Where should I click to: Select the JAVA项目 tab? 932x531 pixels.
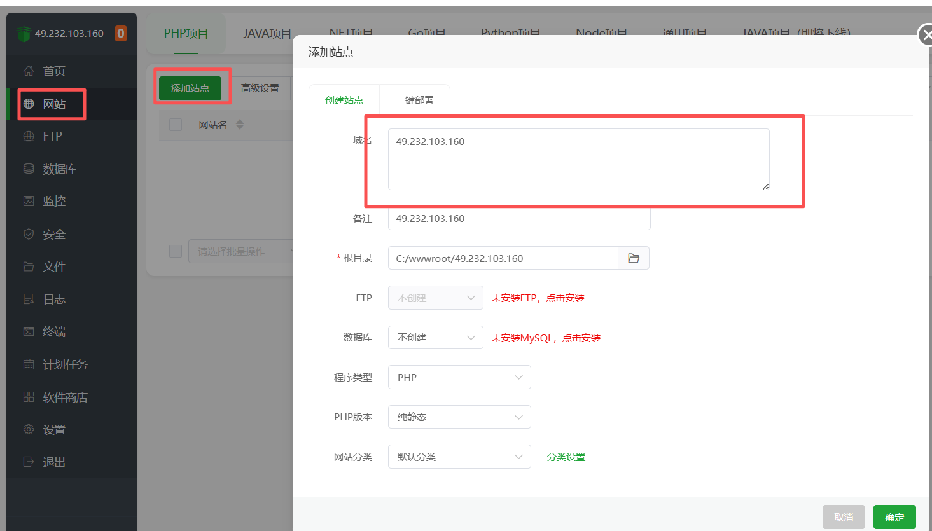pyautogui.click(x=267, y=33)
